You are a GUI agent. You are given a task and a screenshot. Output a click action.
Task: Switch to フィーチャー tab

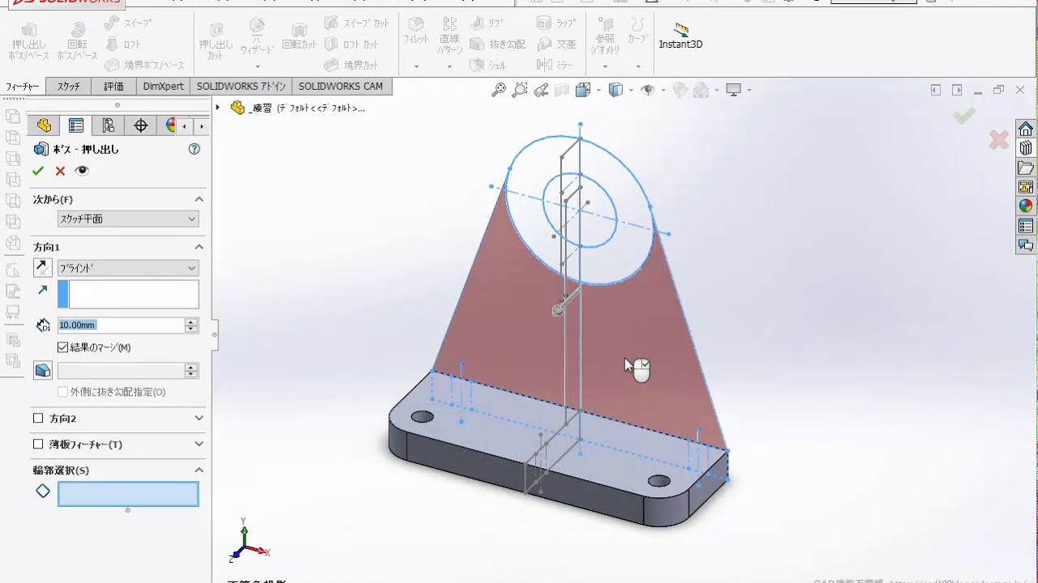coord(23,87)
